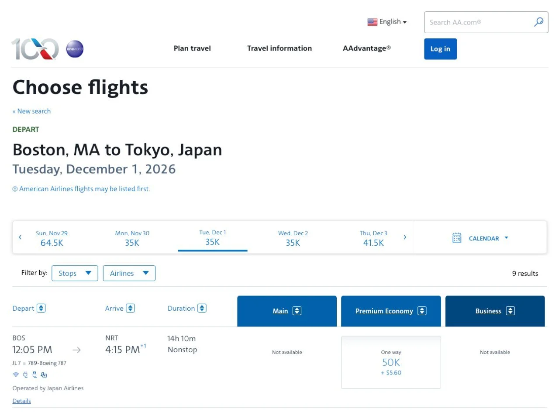Click the American Airlines 100 logo
The width and height of the screenshot is (559, 419).
35,49
